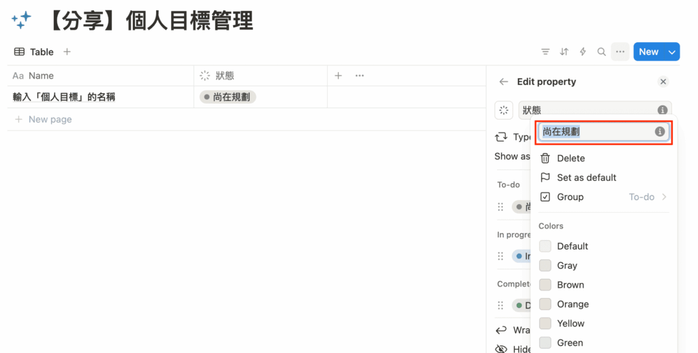698x353 pixels.
Task: Click the filter icon in table toolbar
Action: coord(545,52)
